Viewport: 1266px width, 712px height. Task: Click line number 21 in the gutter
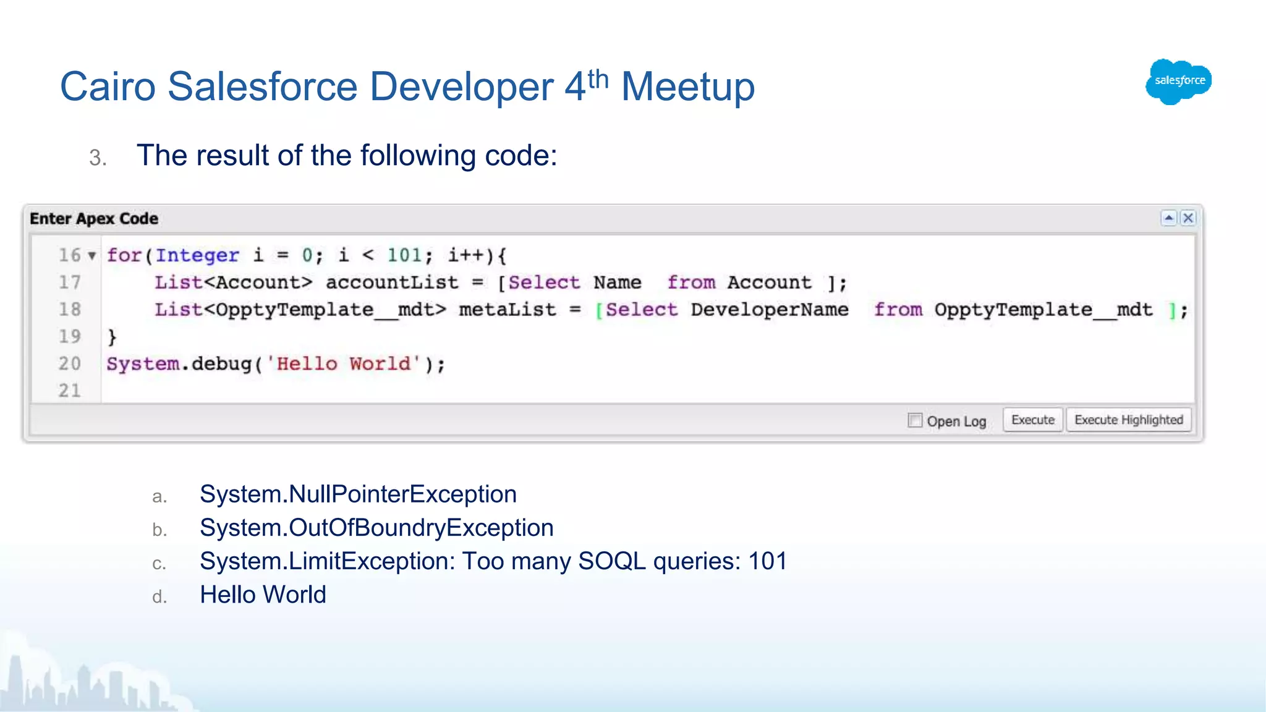70,391
